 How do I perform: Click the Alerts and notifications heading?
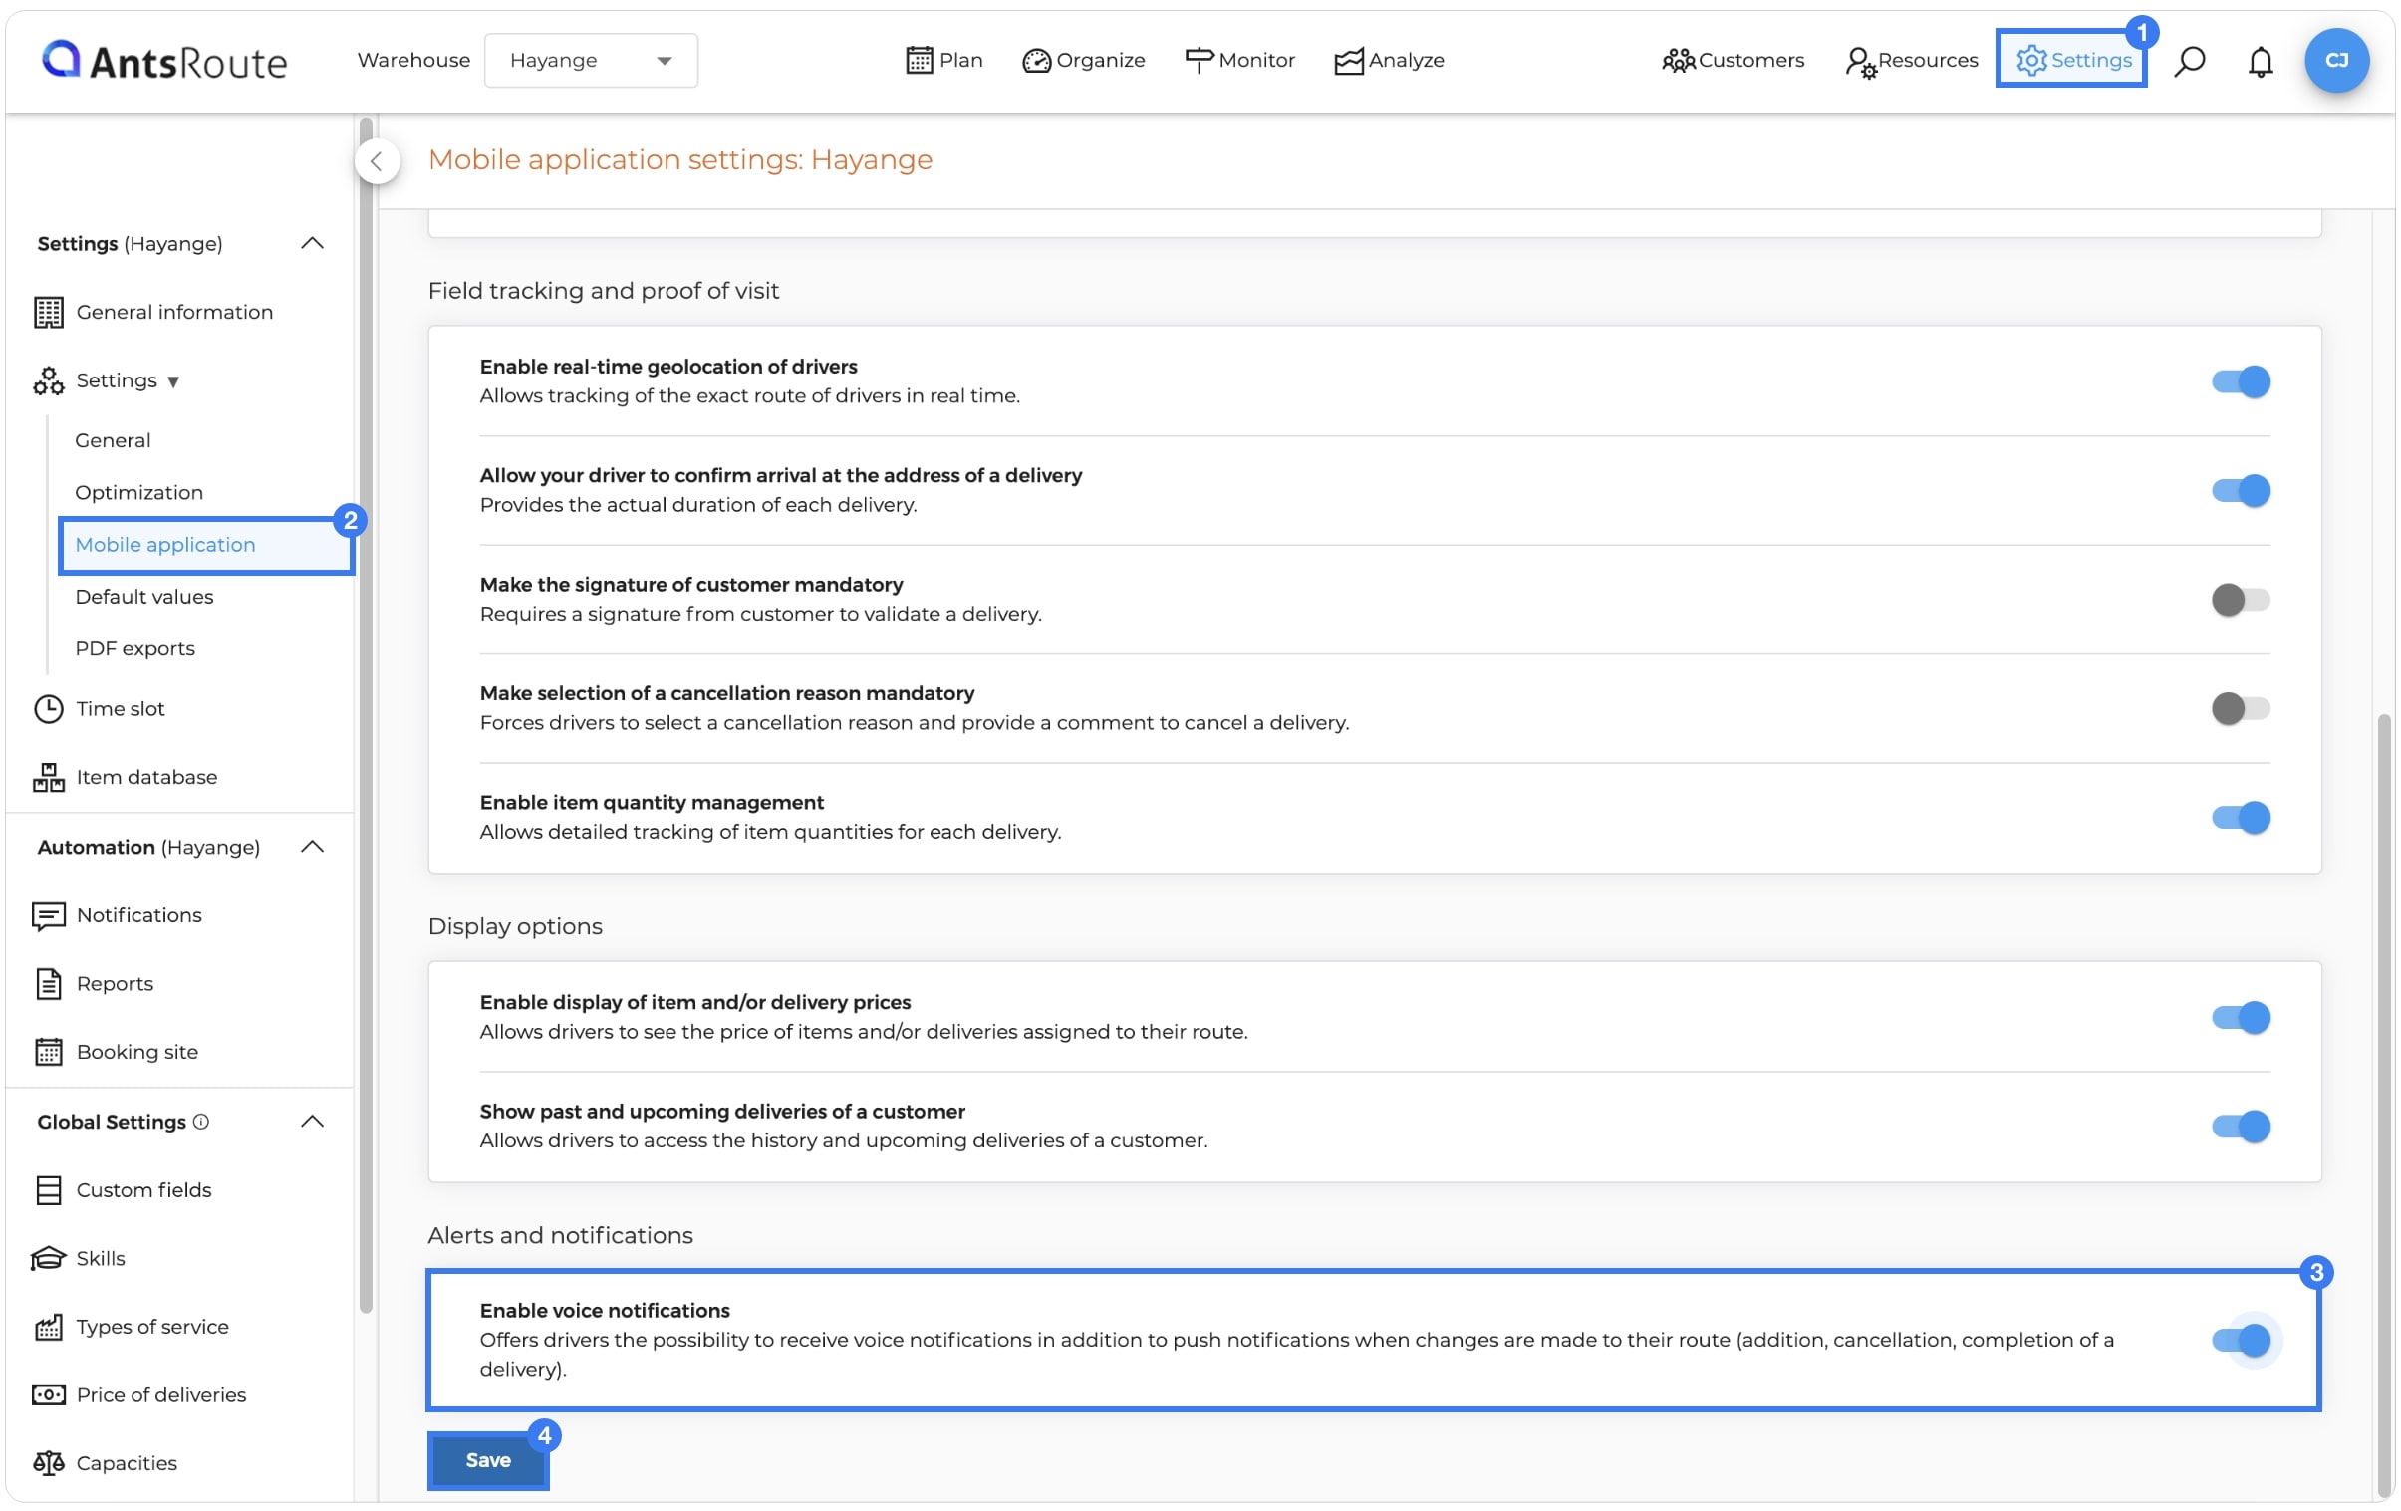(560, 1236)
